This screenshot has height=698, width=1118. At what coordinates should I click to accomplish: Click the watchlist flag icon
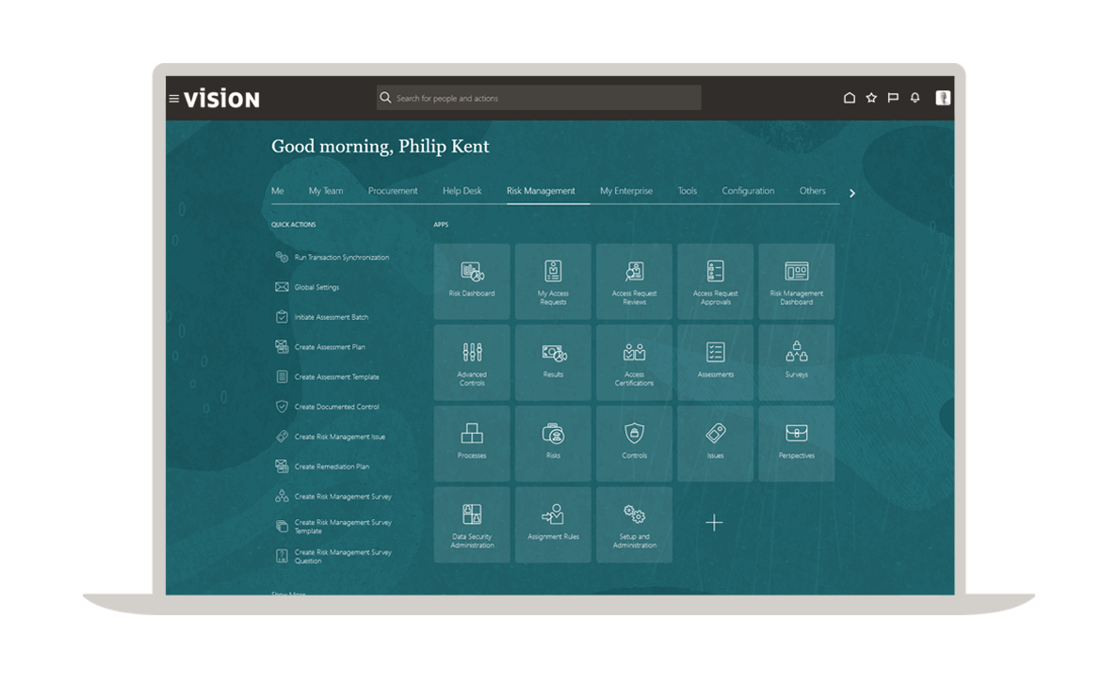[x=893, y=98]
